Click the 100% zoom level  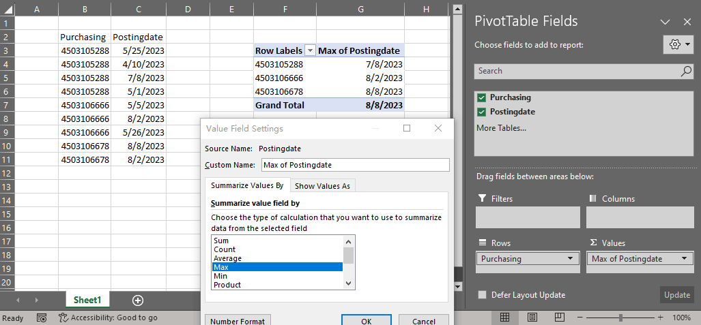click(x=682, y=318)
